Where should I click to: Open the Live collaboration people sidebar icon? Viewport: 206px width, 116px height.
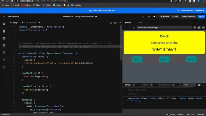[4, 67]
